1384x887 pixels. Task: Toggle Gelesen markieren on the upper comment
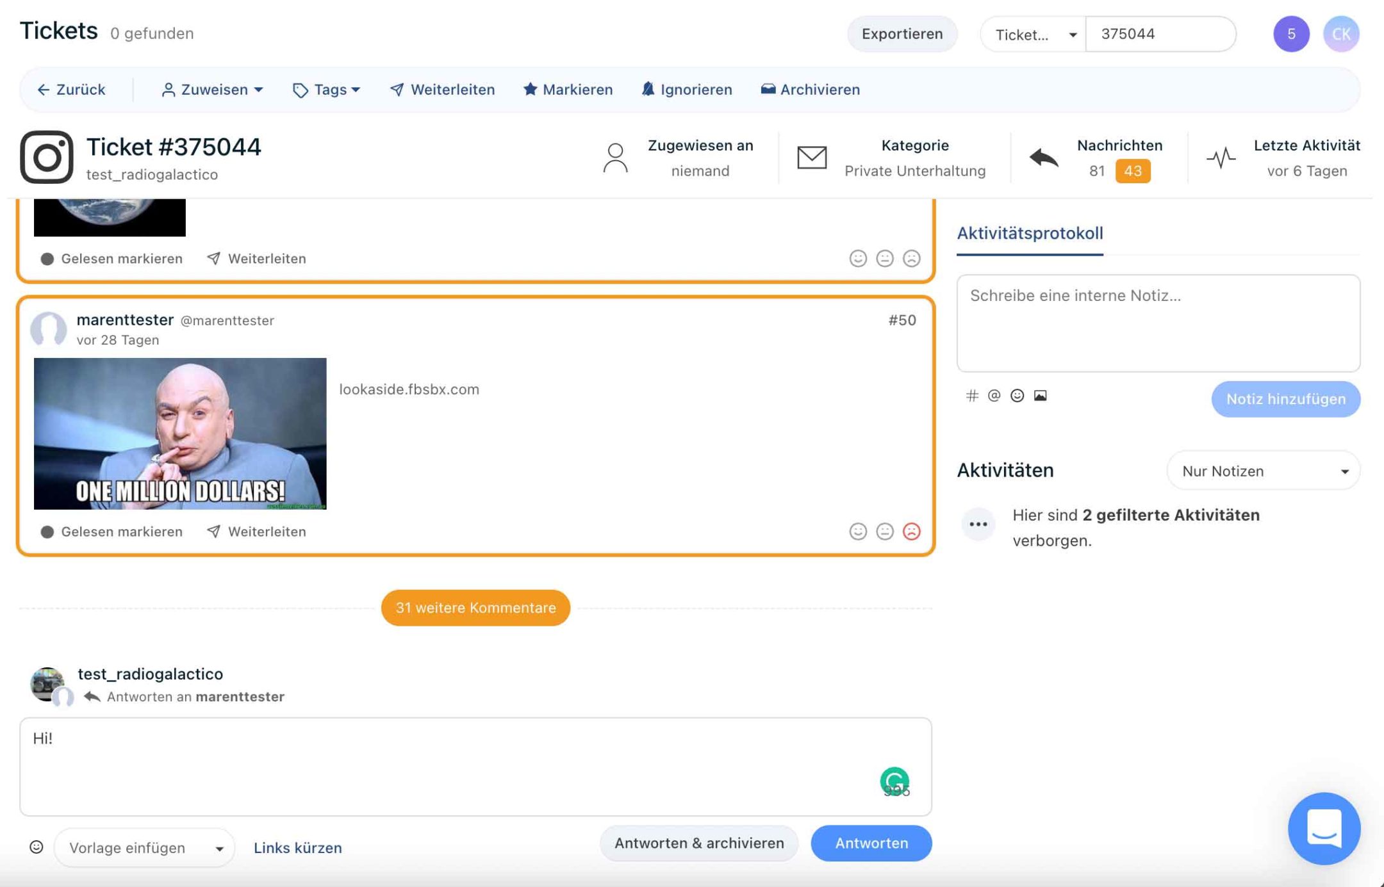(x=111, y=259)
